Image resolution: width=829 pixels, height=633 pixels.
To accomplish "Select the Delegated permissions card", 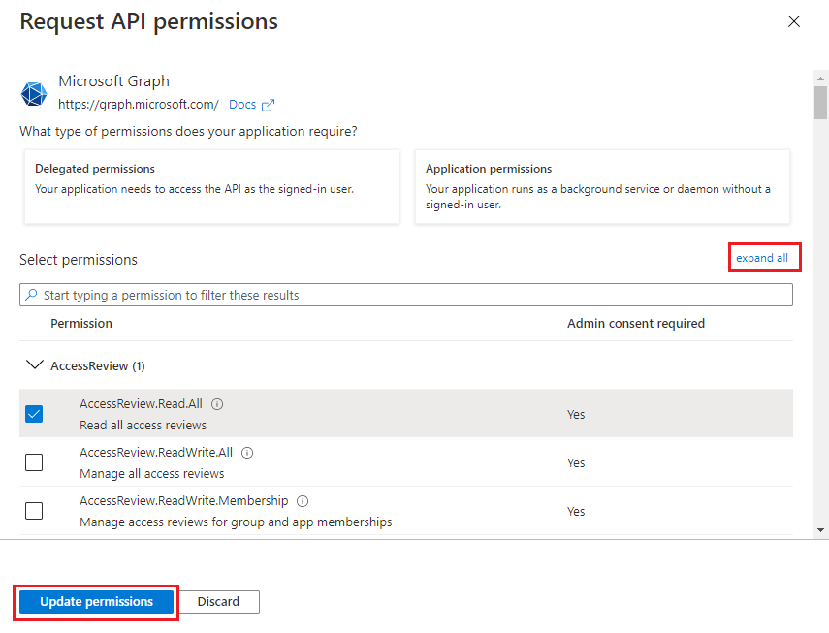I will coord(211,187).
